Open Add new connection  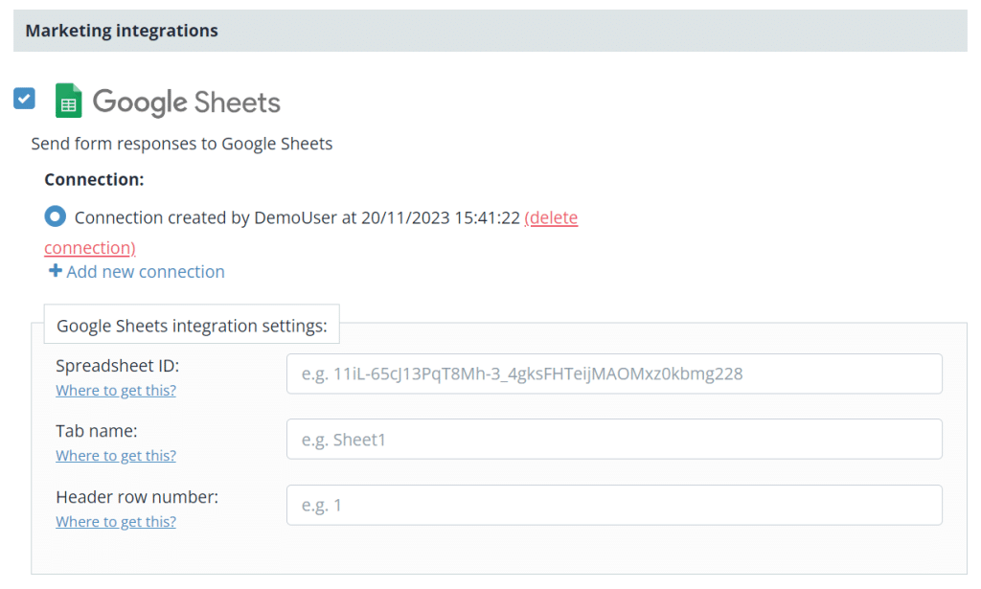[144, 271]
